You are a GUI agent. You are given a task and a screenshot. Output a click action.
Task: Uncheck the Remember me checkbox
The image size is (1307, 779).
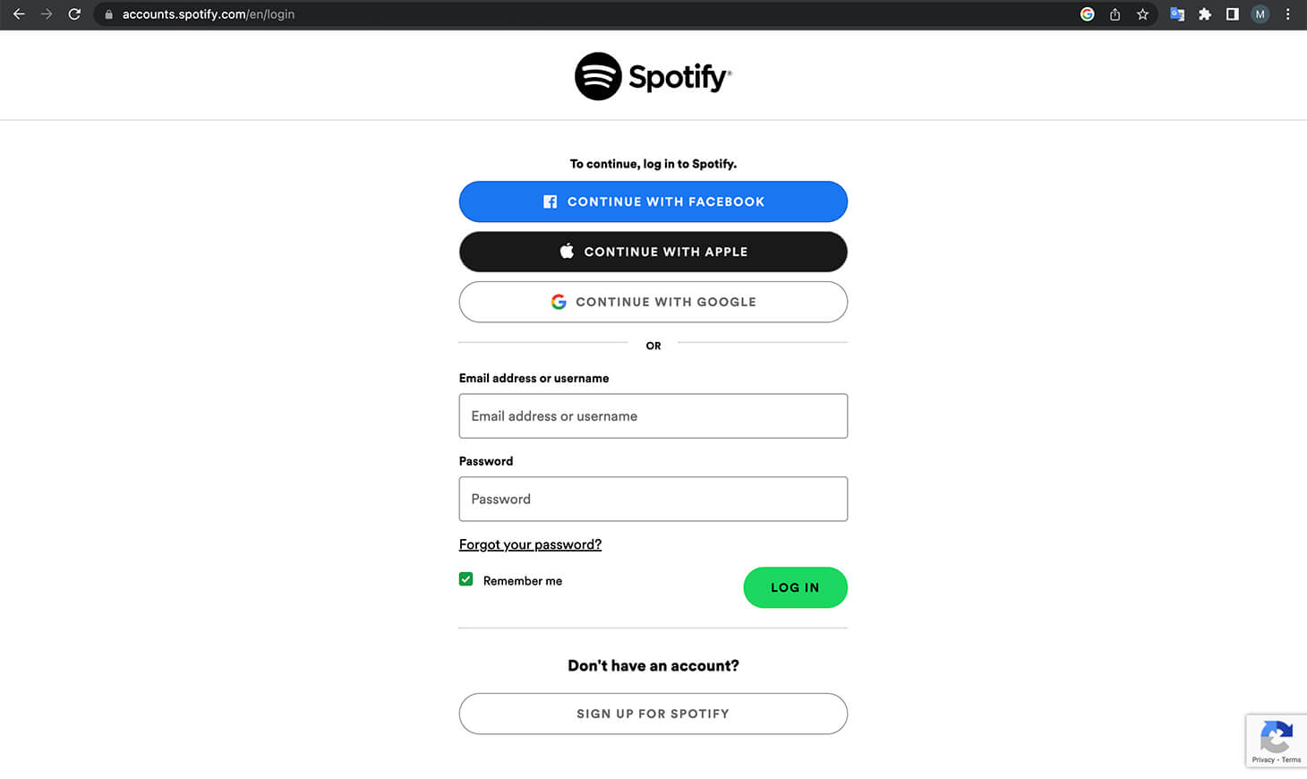tap(466, 579)
